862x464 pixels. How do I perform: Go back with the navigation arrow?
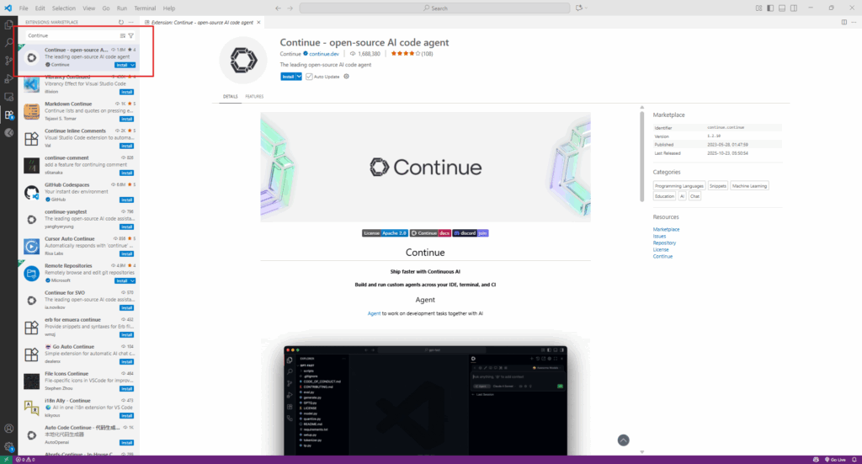point(278,8)
